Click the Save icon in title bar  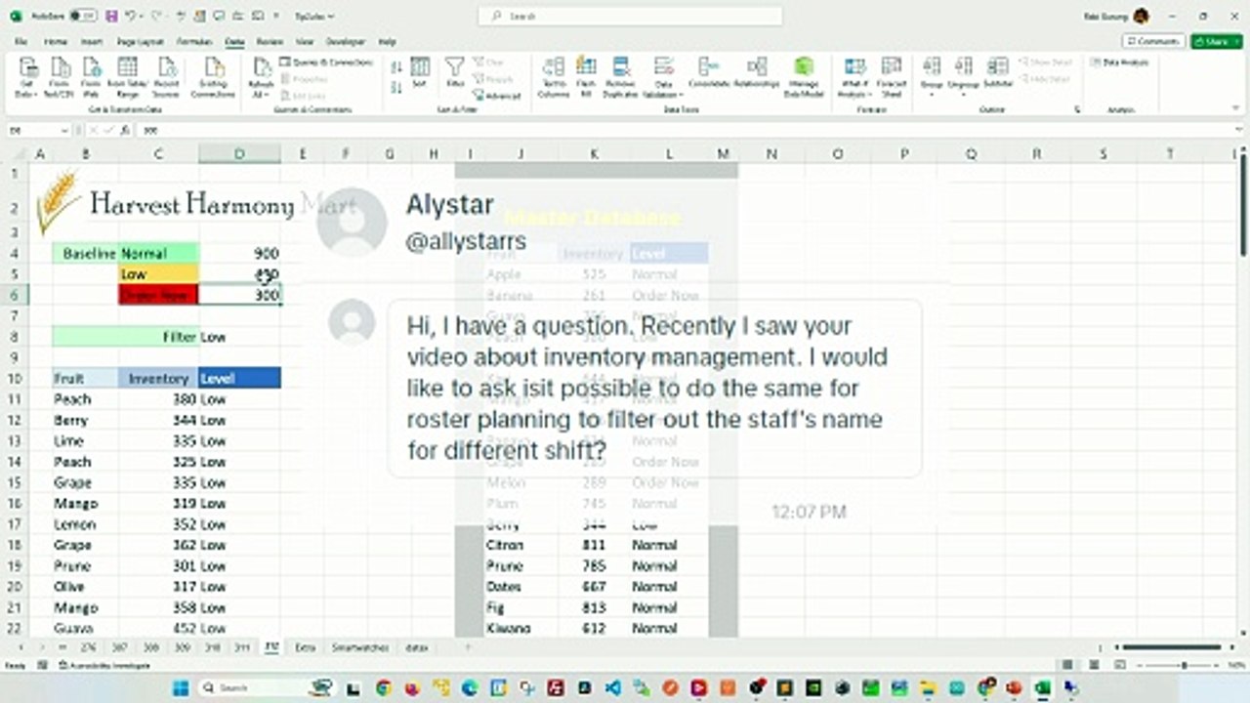[x=112, y=17]
